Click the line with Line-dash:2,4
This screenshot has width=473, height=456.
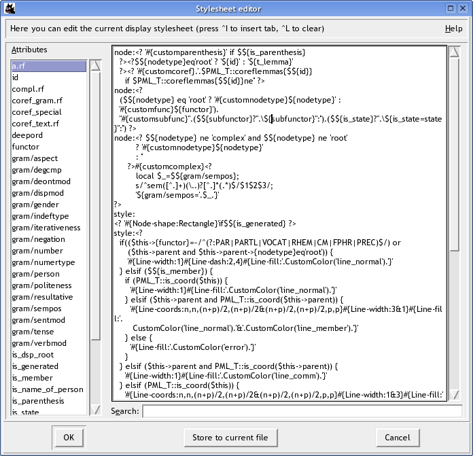click(x=260, y=262)
